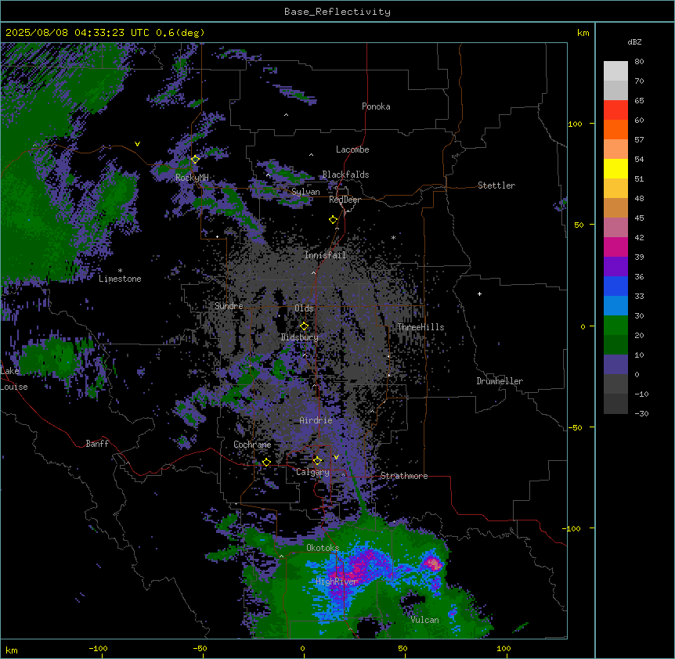Click the Airdrie city label
The width and height of the screenshot is (675, 659).
click(x=316, y=420)
